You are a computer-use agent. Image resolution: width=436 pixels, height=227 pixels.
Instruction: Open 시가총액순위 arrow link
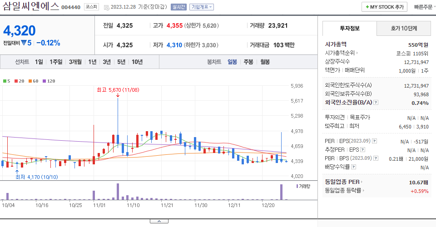pos(357,53)
